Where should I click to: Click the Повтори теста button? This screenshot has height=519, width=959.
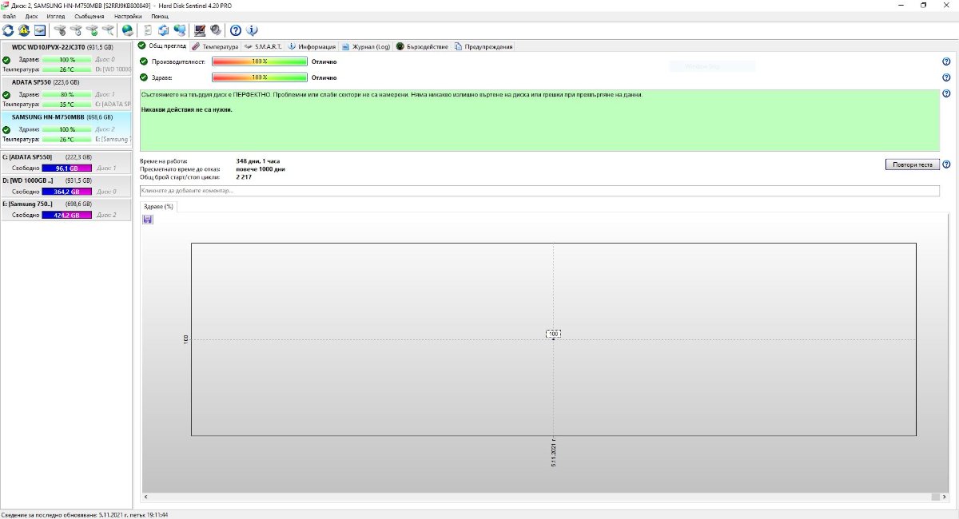[x=912, y=164]
